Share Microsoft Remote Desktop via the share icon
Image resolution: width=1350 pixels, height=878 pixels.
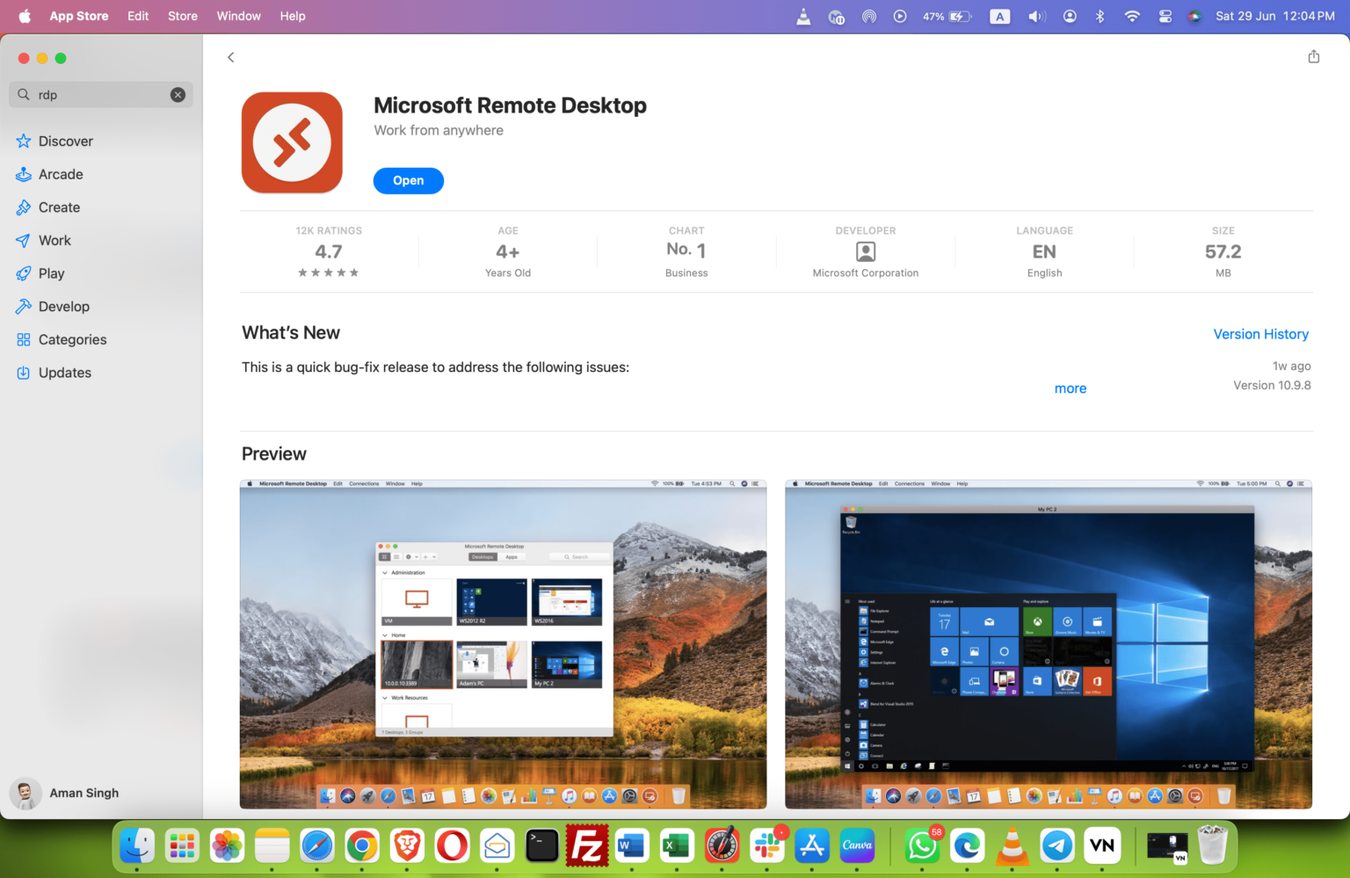[x=1313, y=56]
